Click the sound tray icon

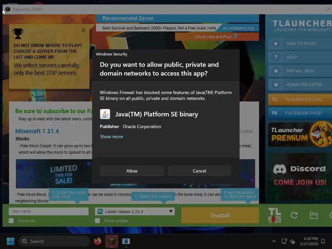(292, 241)
